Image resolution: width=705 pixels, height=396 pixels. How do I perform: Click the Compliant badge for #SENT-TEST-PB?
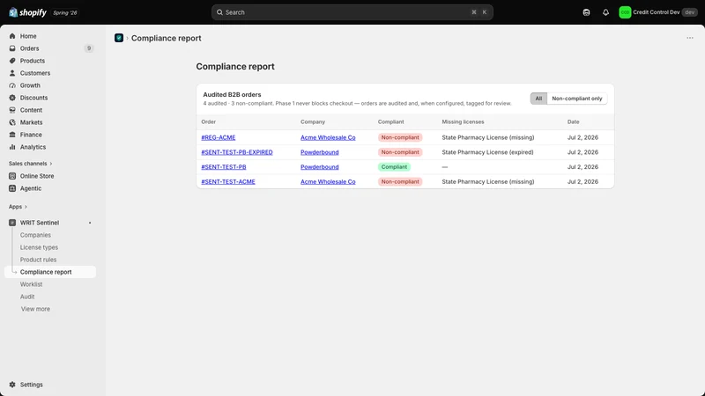click(394, 167)
